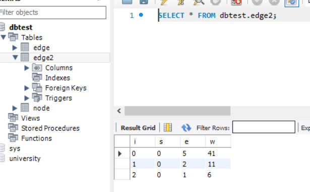This screenshot has width=310, height=192.
Task: Click the 's' column header in result grid
Action: tap(168, 142)
